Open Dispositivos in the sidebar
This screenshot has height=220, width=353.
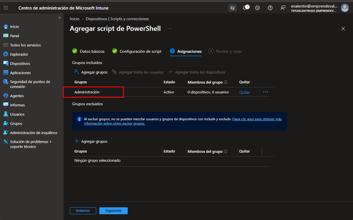tap(20, 63)
